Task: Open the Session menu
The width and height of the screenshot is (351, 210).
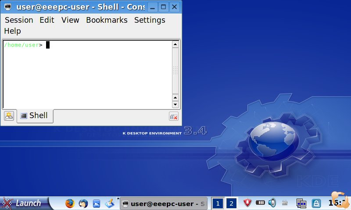Action: pyautogui.click(x=19, y=20)
